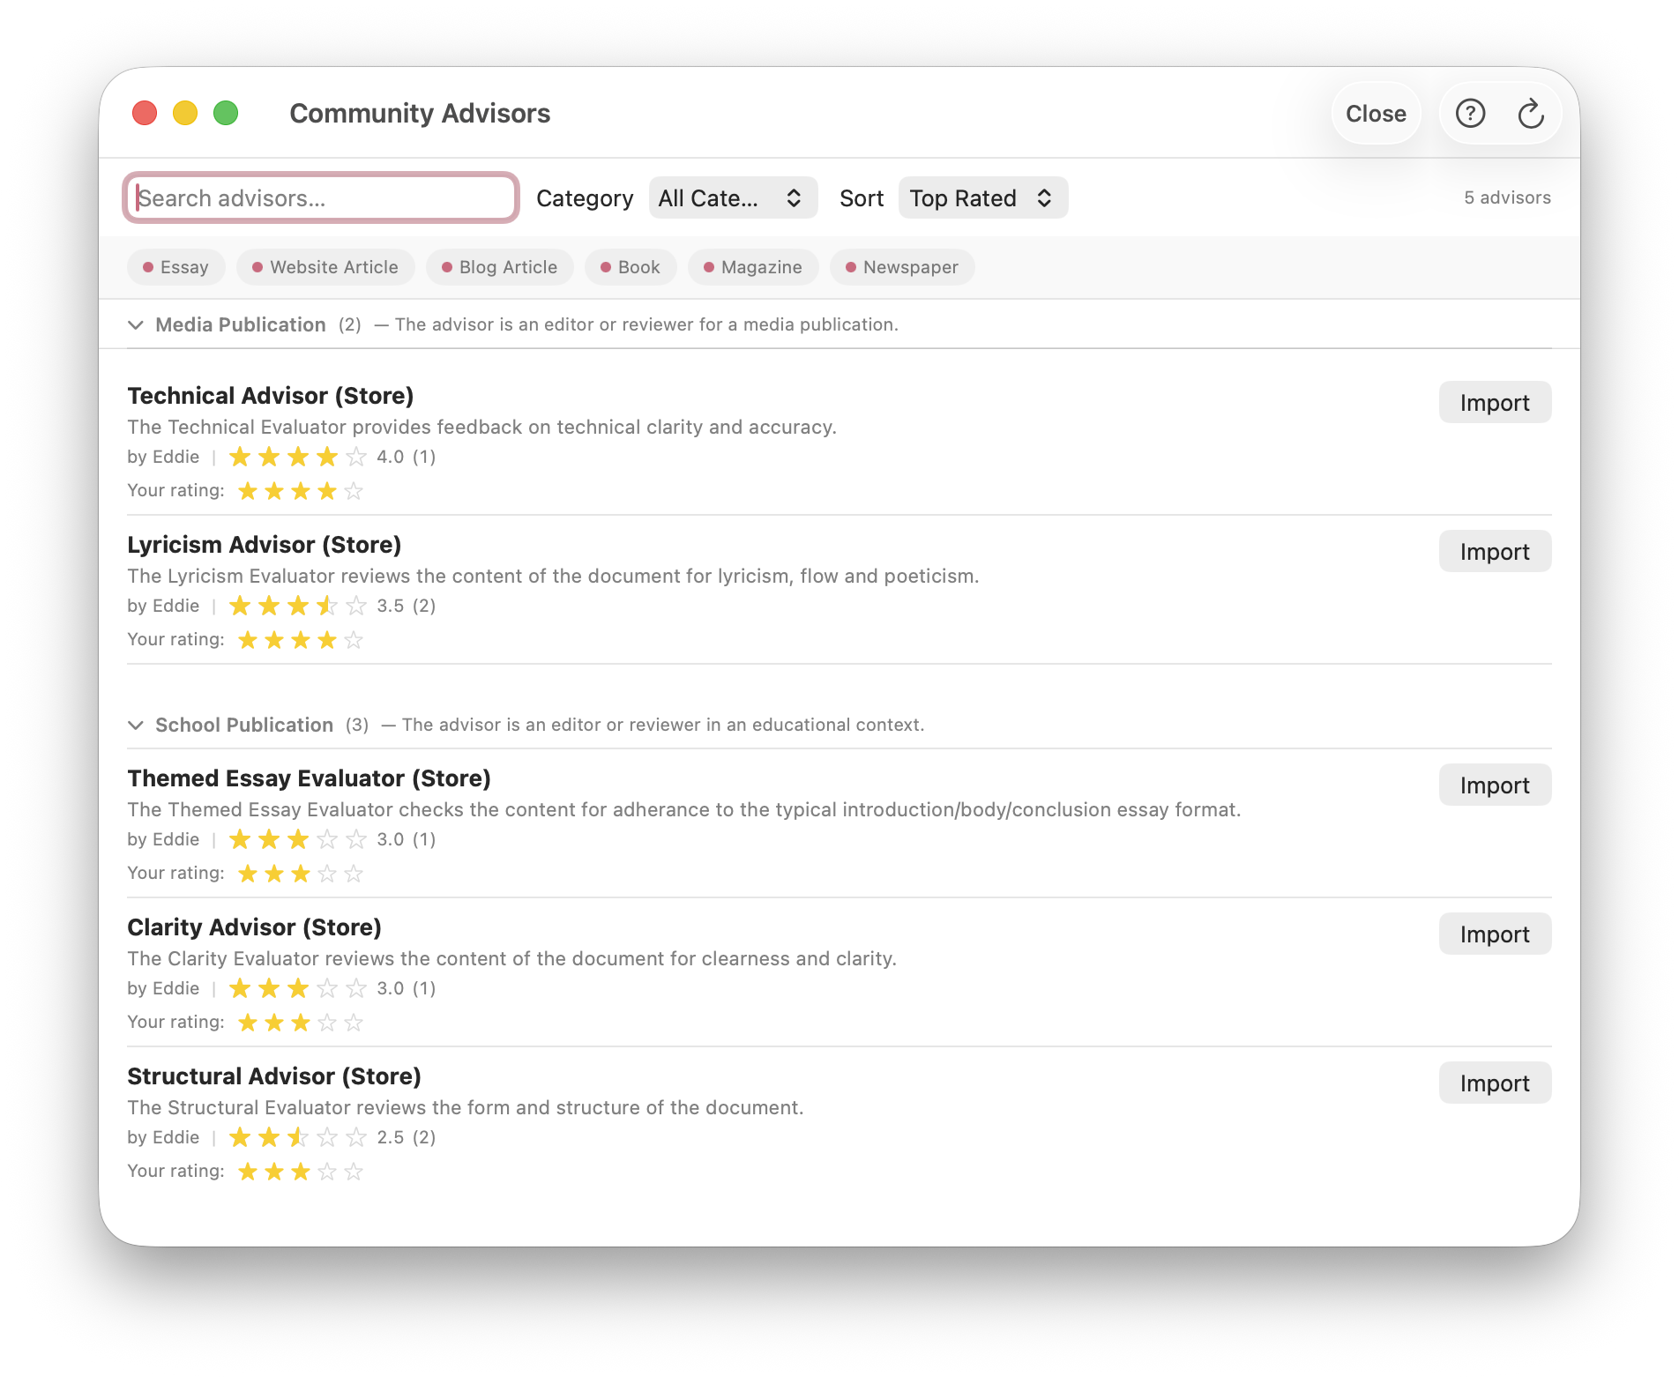1679x1377 pixels.
Task: Import the Technical Advisor
Action: (1495, 402)
